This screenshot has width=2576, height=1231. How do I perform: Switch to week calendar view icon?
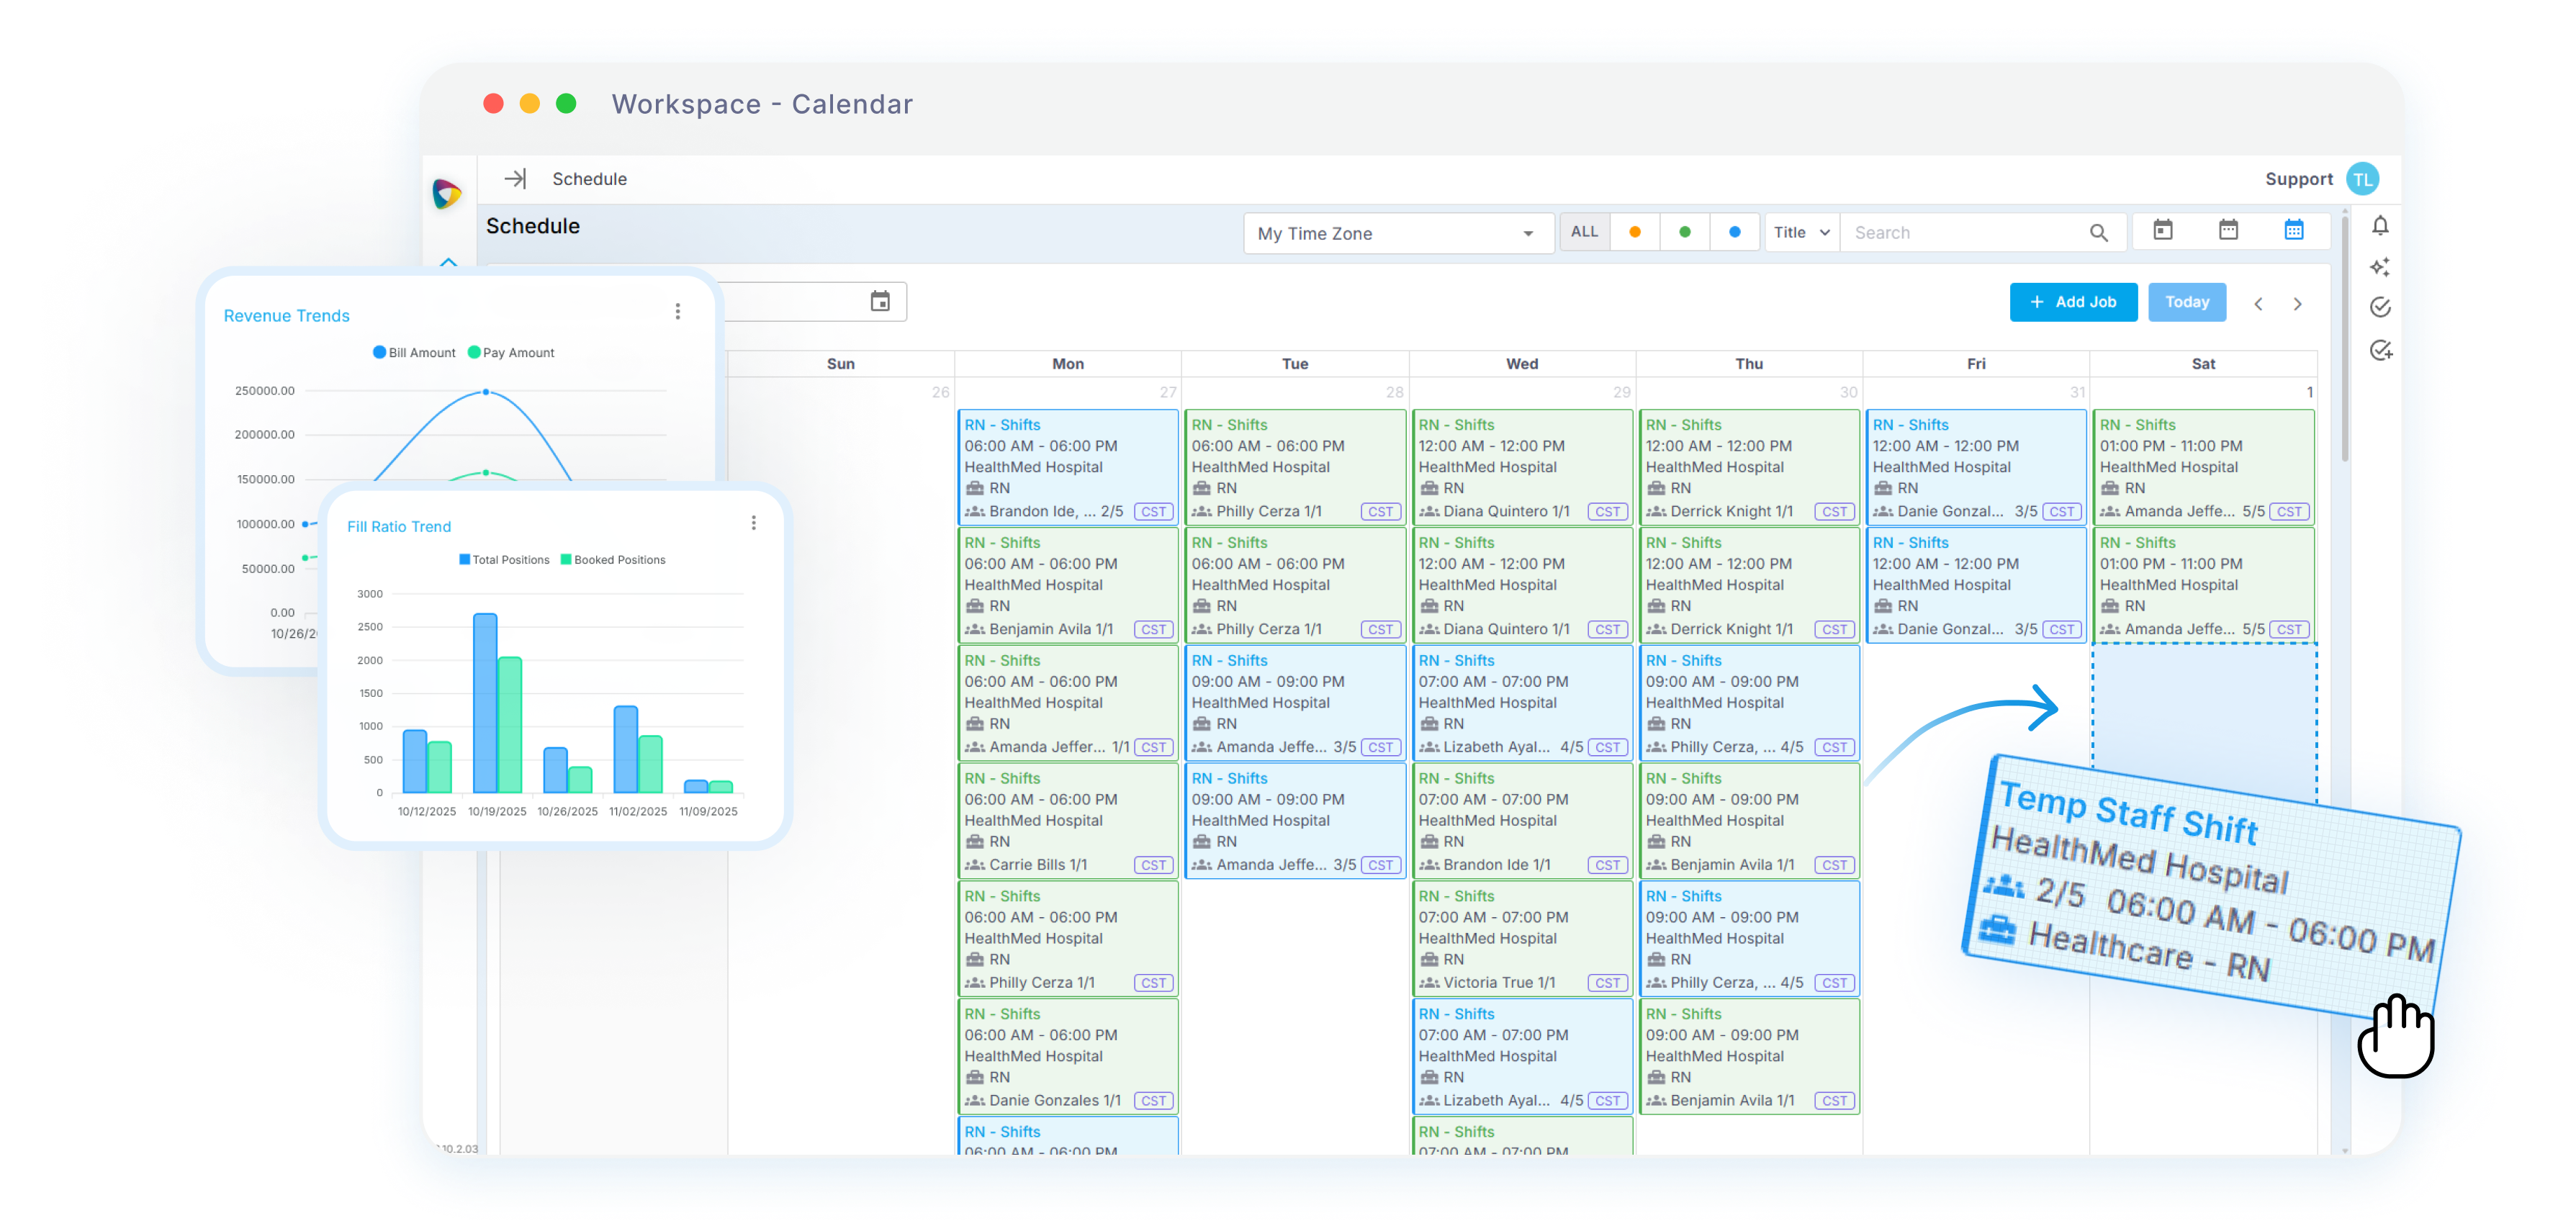2228,231
